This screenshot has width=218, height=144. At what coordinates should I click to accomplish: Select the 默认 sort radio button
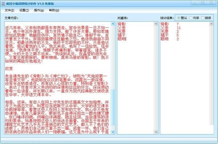click(x=182, y=18)
